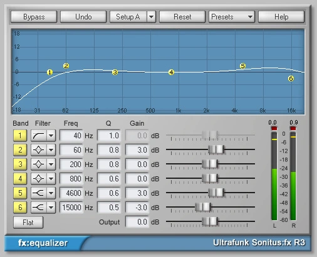The width and height of the screenshot is (317, 257).
Task: Open the Presets dropdown
Action: [232, 17]
